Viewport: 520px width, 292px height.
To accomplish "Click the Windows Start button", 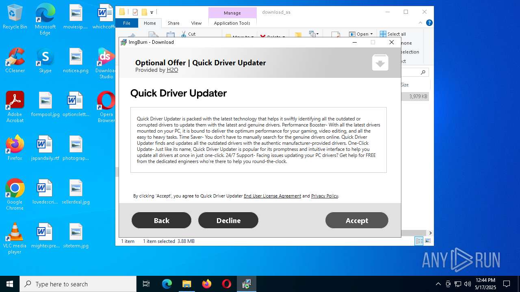I will tap(10, 284).
